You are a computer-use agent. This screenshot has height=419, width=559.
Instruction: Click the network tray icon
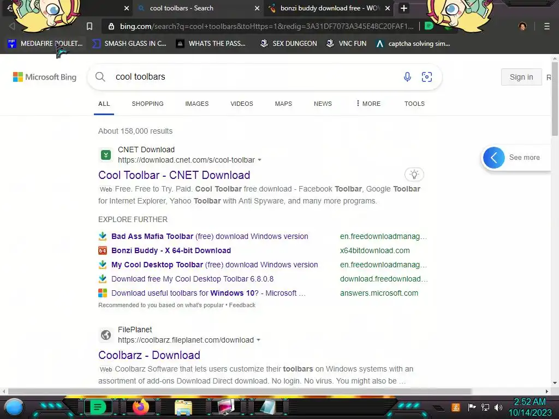pos(485,407)
